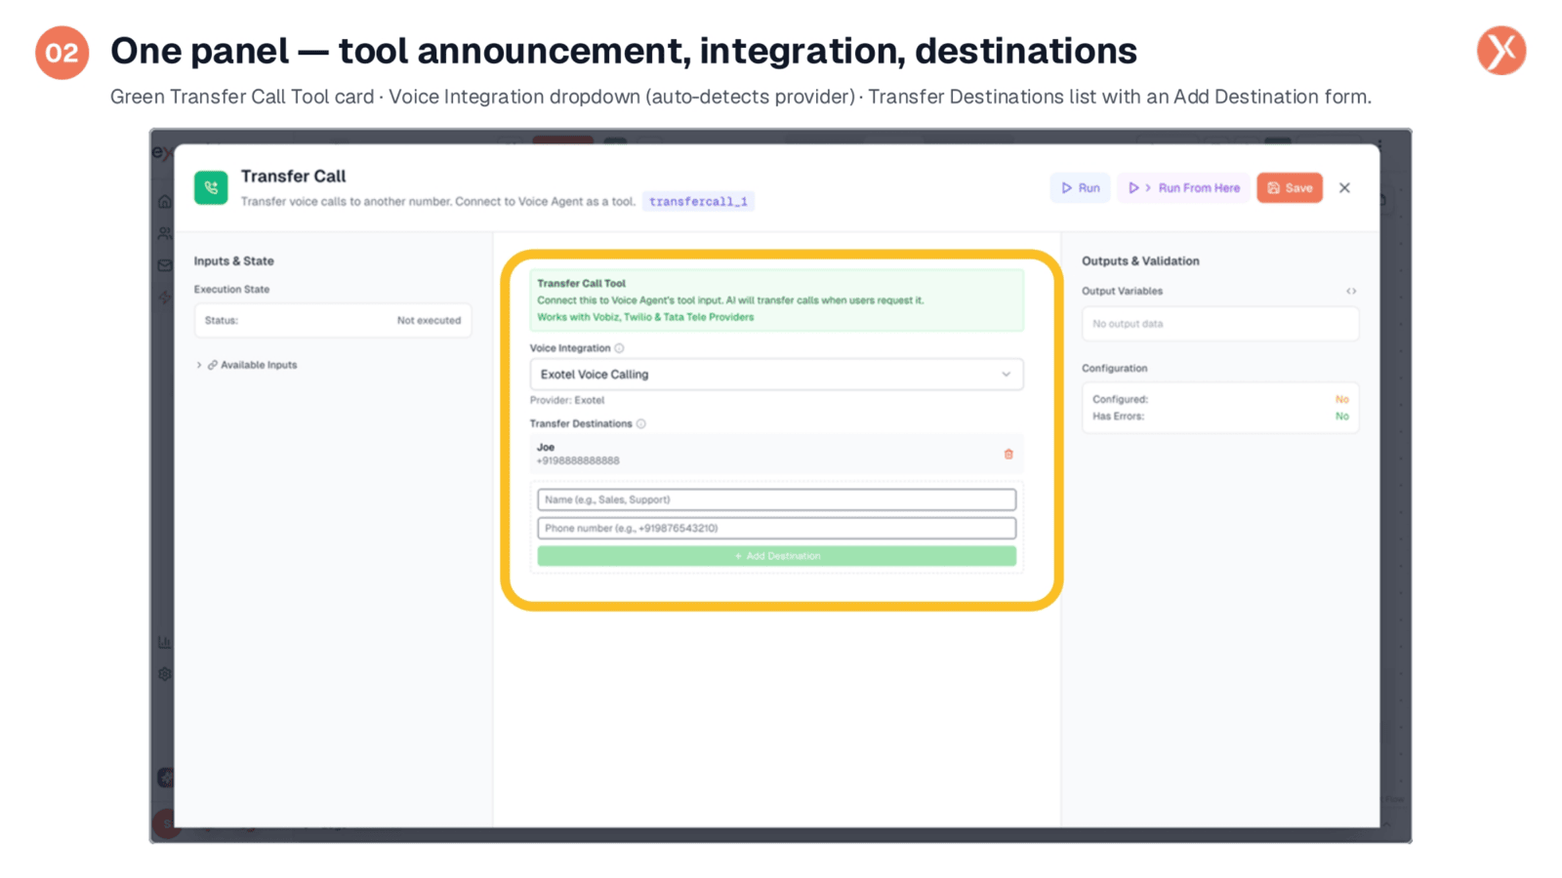Click the joe phone number +9198888888888
The width and height of the screenshot is (1562, 878).
tap(578, 461)
